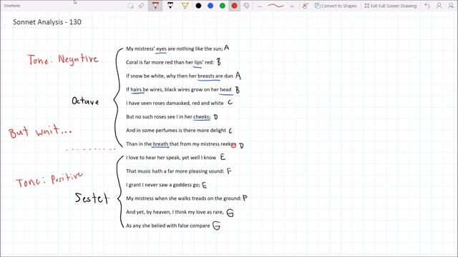Click line 'And in some perfumes is there more delight'
Viewport: 458px width, 257px height.
pyautogui.click(x=176, y=130)
